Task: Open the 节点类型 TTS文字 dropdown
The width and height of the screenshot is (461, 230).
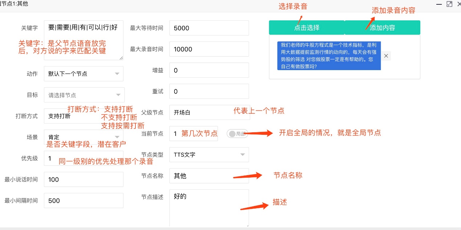Action: 209,155
